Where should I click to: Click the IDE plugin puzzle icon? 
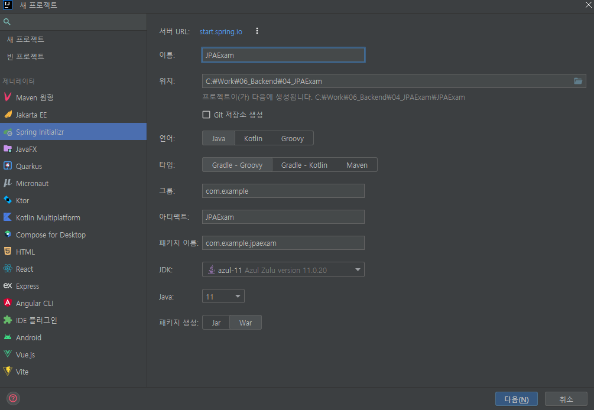pos(8,320)
